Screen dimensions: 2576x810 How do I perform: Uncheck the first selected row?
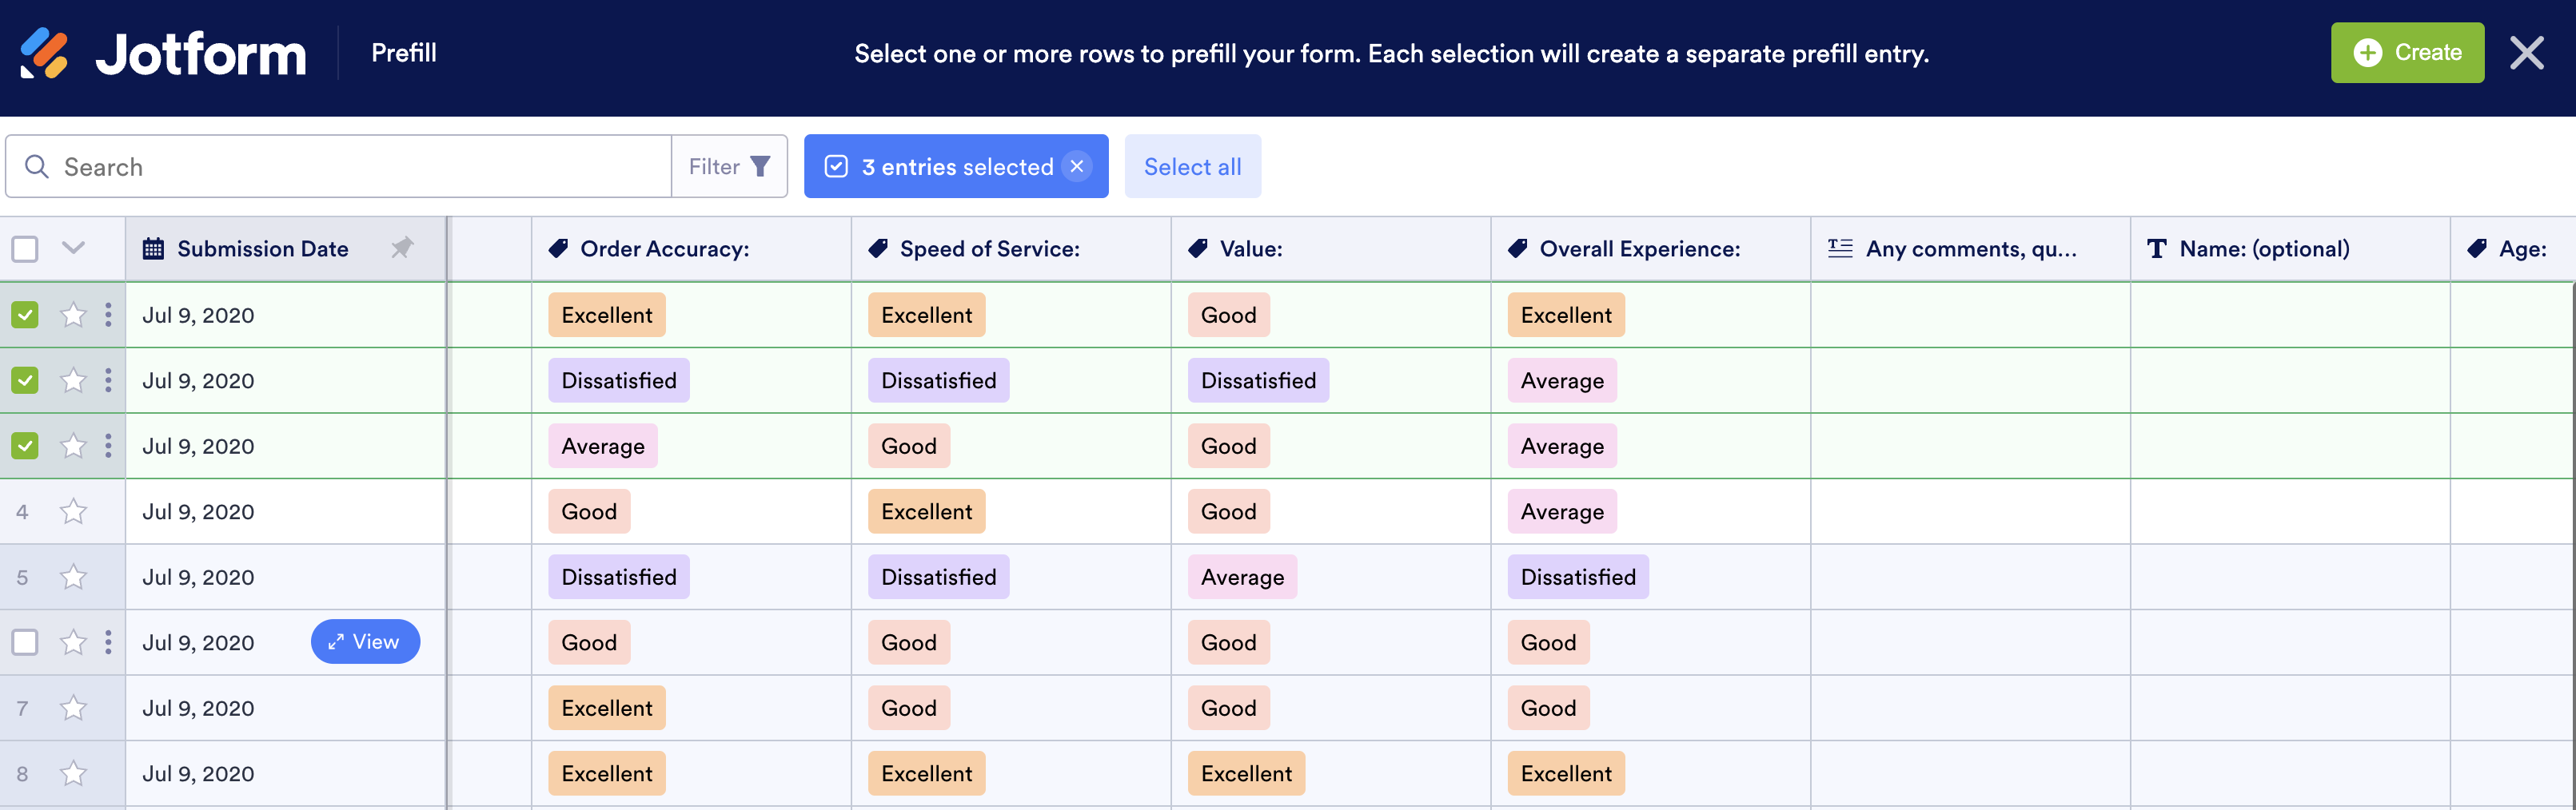tap(25, 316)
